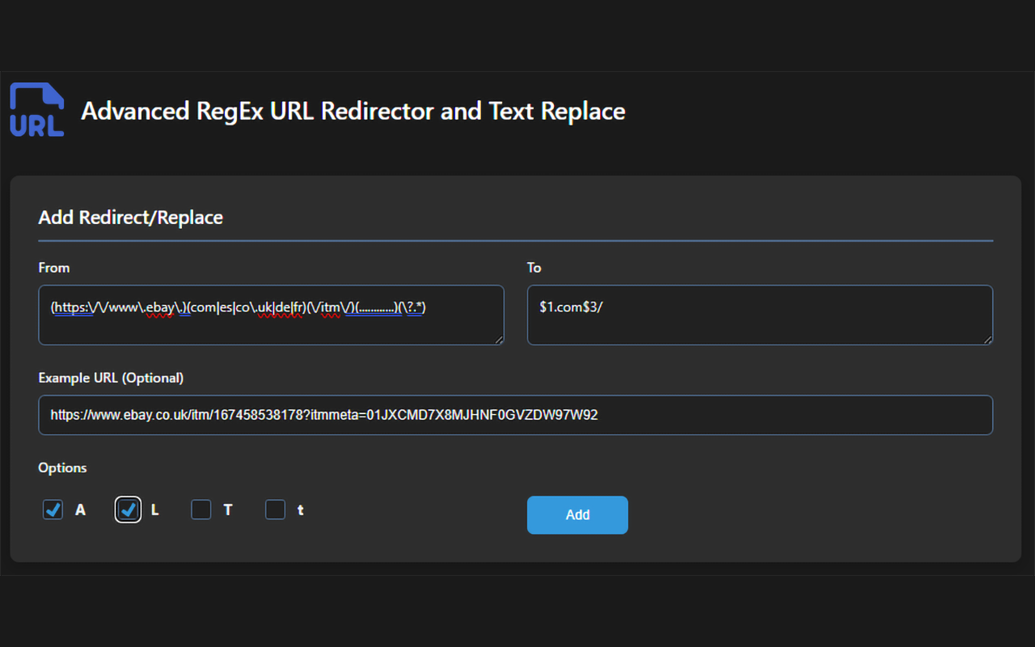Click the To field label

534,268
